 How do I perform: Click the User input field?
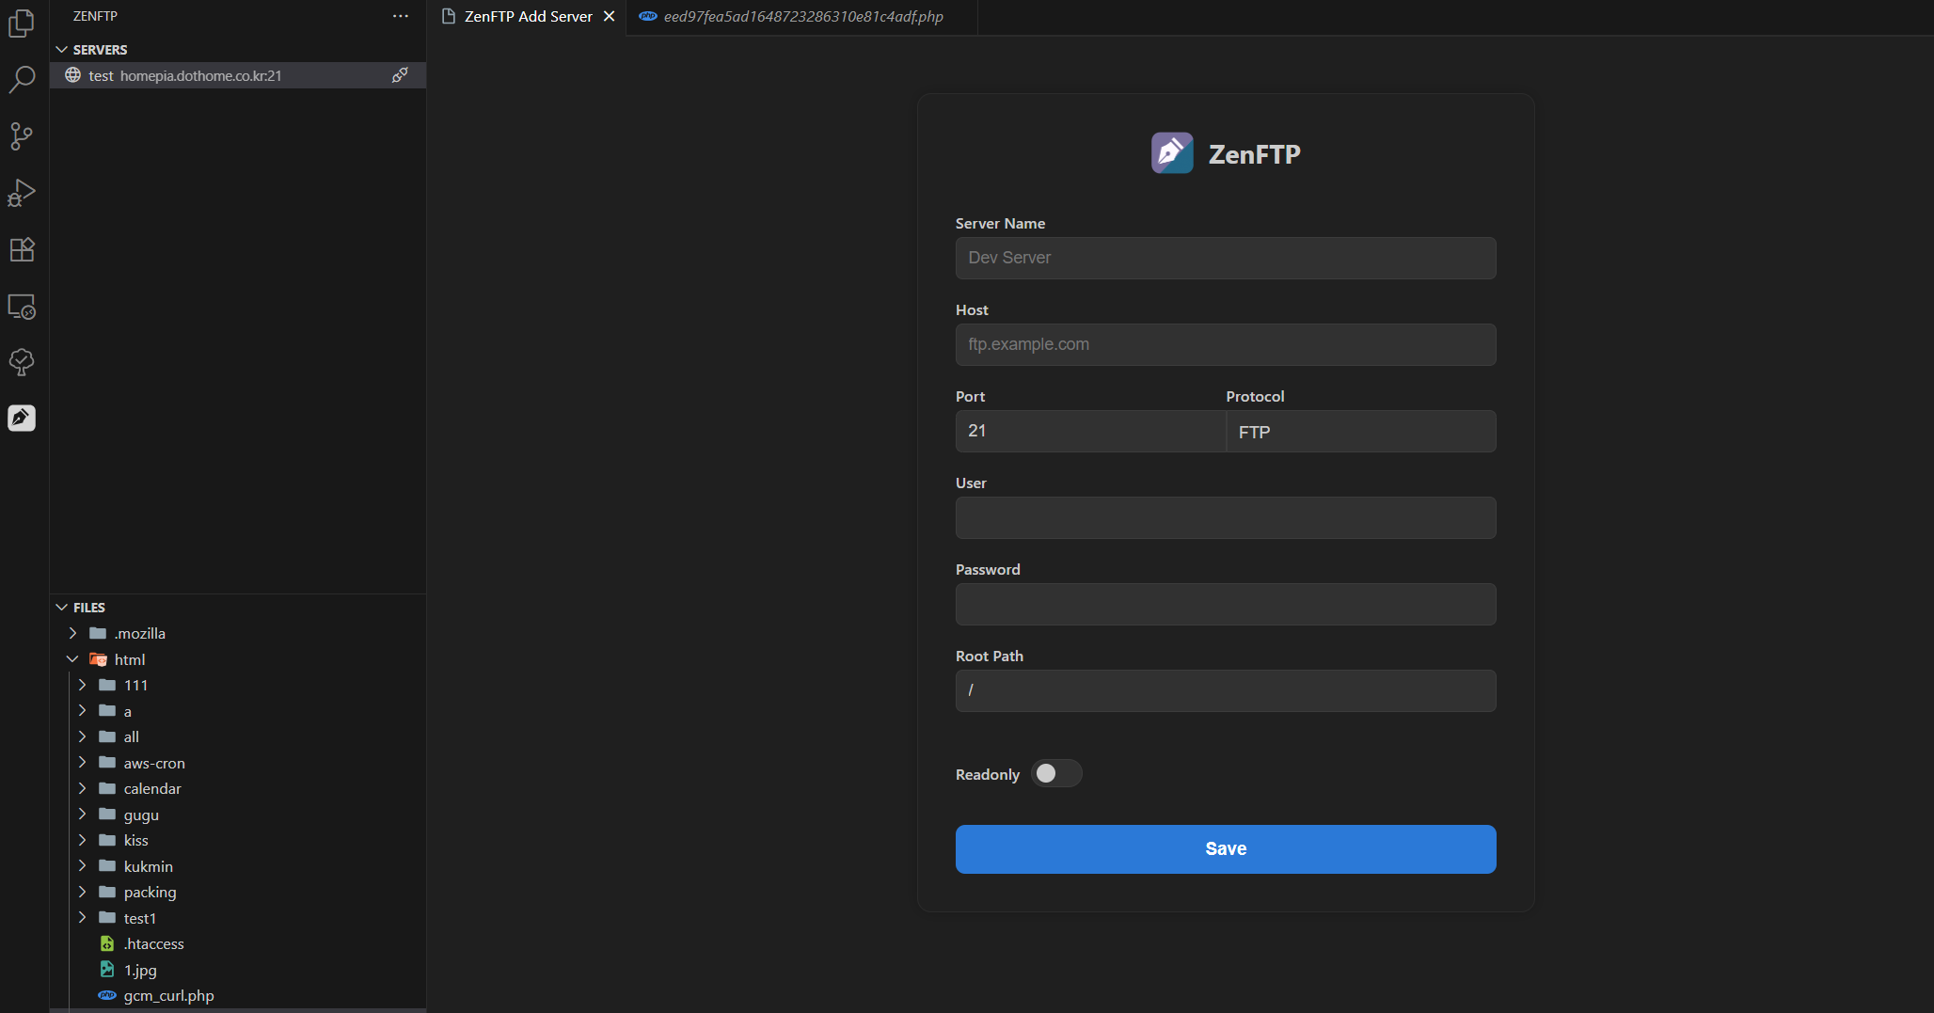pos(1226,517)
